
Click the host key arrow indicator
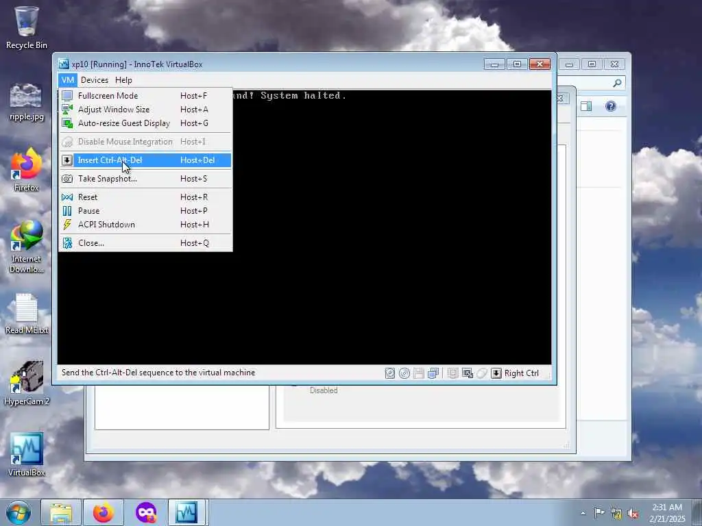pyautogui.click(x=496, y=373)
